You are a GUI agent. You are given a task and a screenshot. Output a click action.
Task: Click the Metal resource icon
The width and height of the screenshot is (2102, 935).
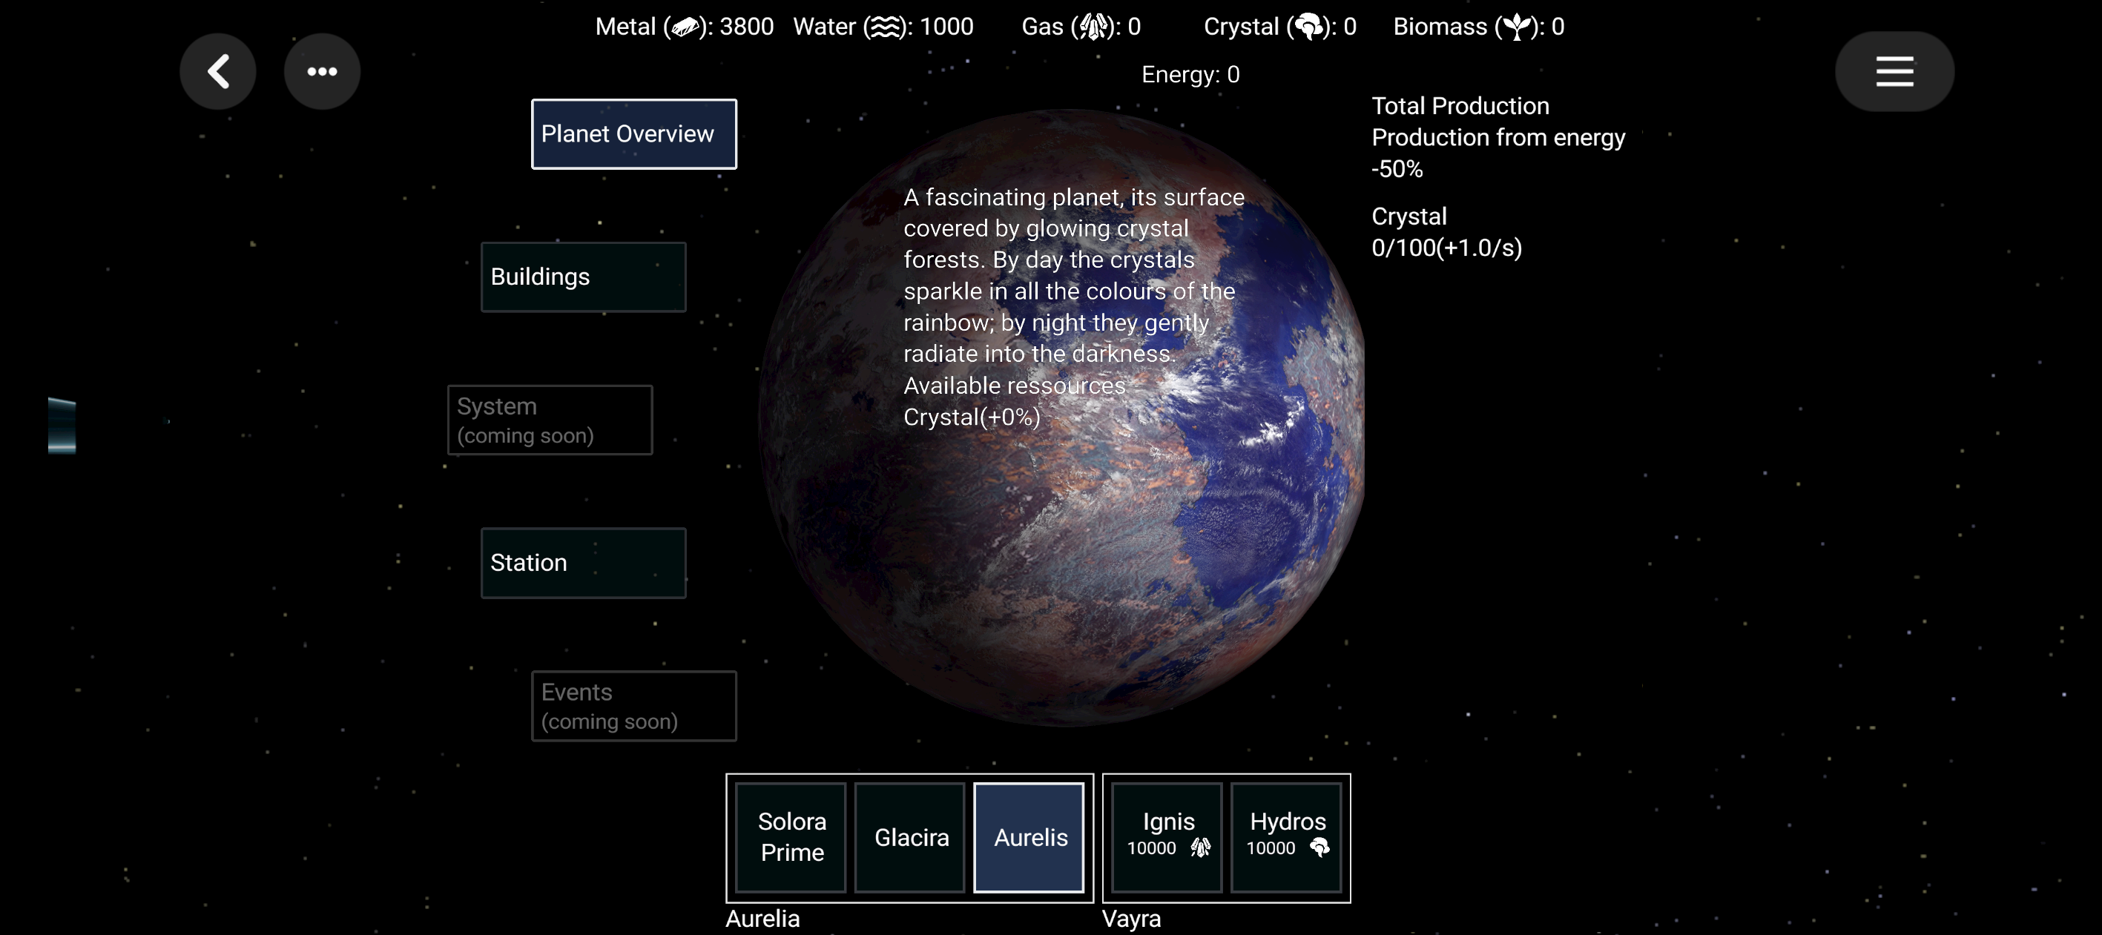pyautogui.click(x=685, y=27)
